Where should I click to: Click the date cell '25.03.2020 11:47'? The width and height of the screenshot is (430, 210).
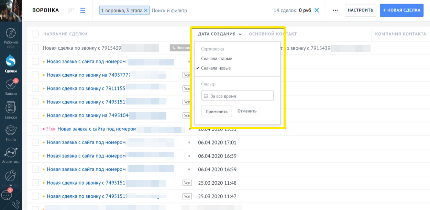(x=217, y=196)
